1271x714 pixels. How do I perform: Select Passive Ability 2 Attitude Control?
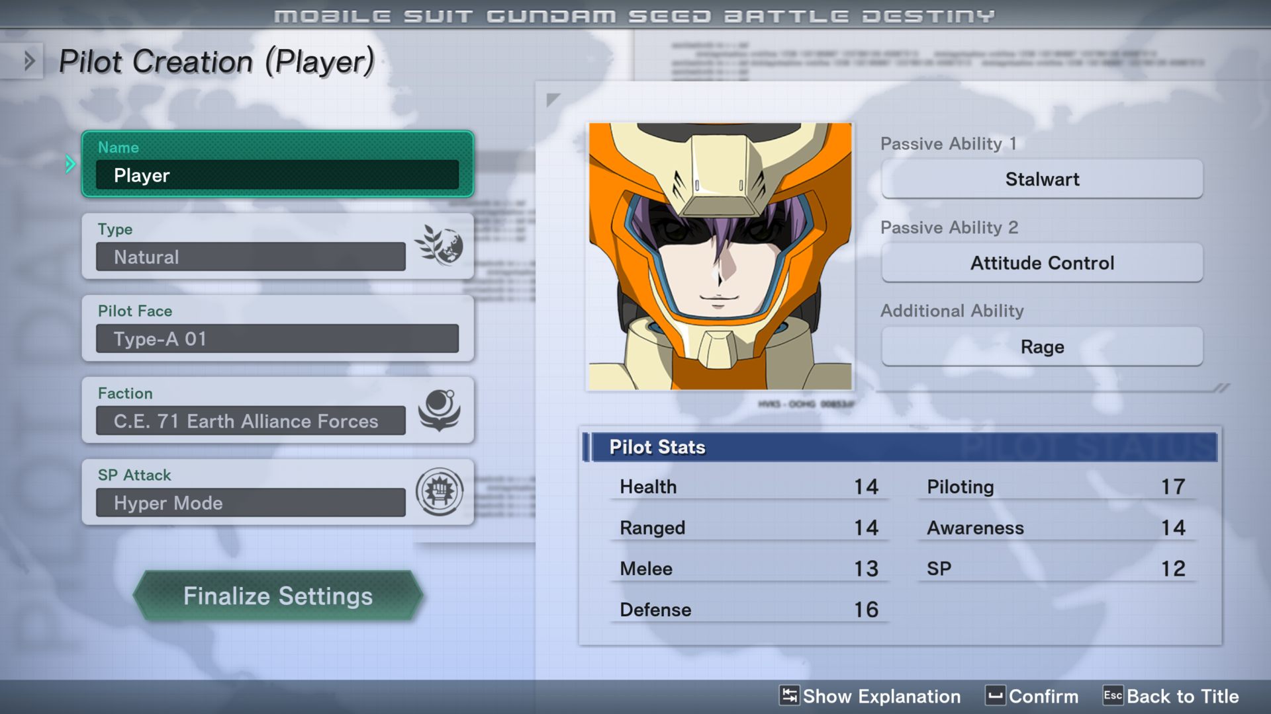(x=1042, y=263)
